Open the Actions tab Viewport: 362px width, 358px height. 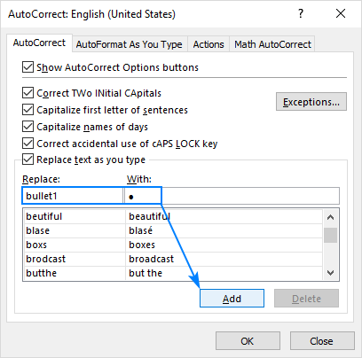(x=209, y=44)
